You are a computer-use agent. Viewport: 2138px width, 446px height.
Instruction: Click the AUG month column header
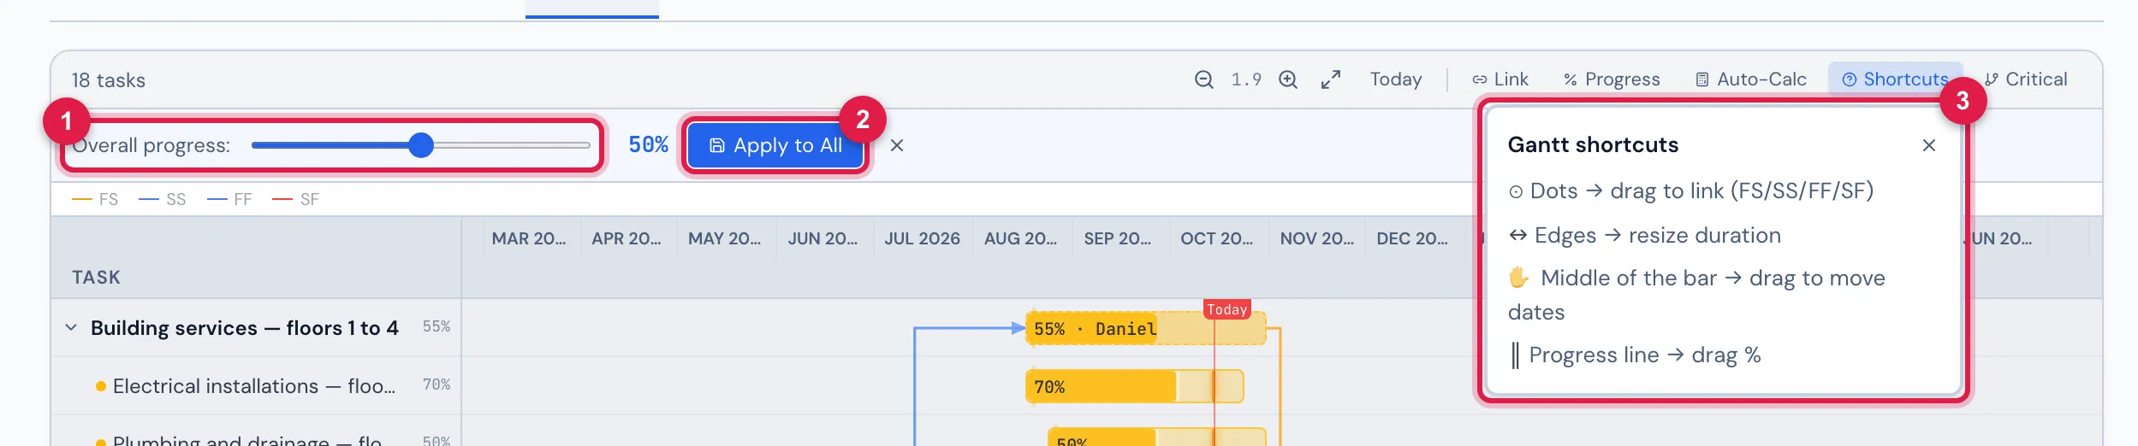(1020, 239)
